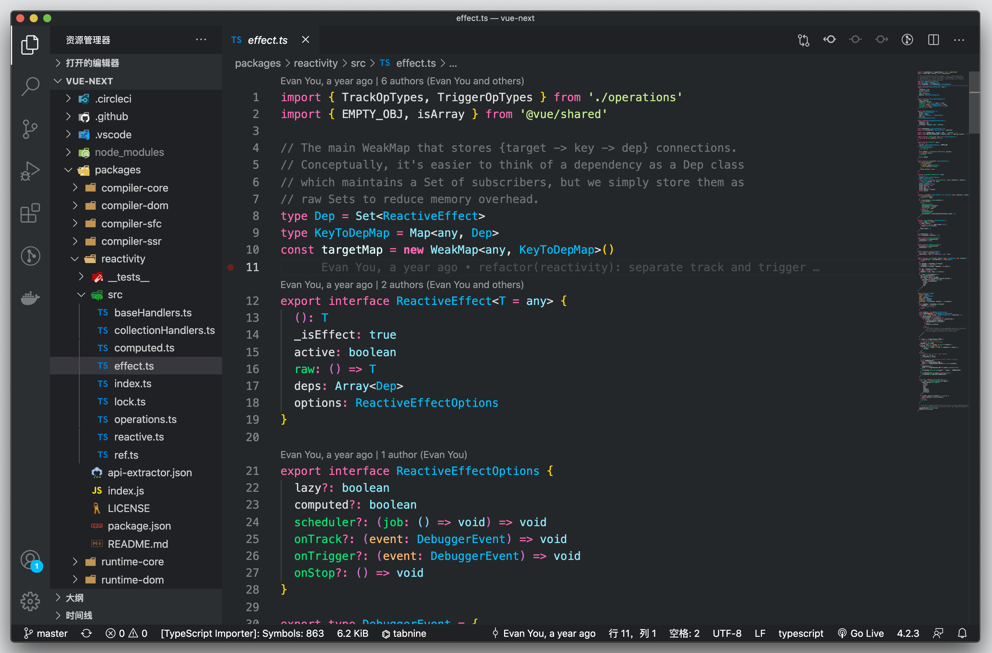This screenshot has width=992, height=653.
Task: Collapse the reactivity folder
Action: [123, 259]
